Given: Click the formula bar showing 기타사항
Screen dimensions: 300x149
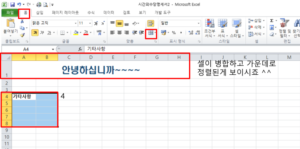Looking at the screenshot, I should [192, 49].
